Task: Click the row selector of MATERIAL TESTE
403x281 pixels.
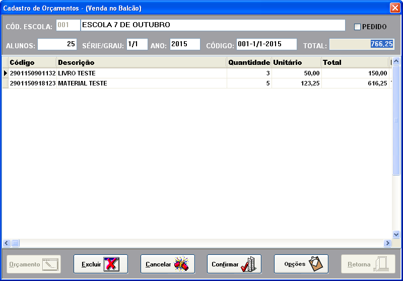Action: 5,83
